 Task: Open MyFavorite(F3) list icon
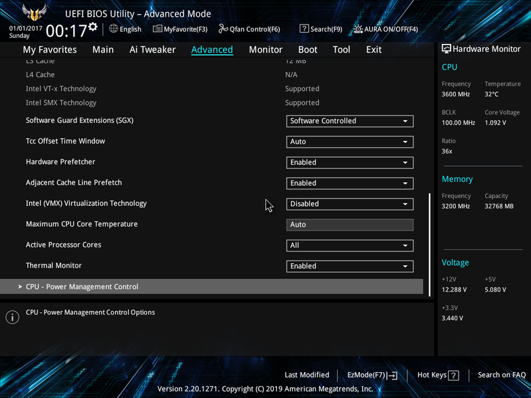point(157,29)
